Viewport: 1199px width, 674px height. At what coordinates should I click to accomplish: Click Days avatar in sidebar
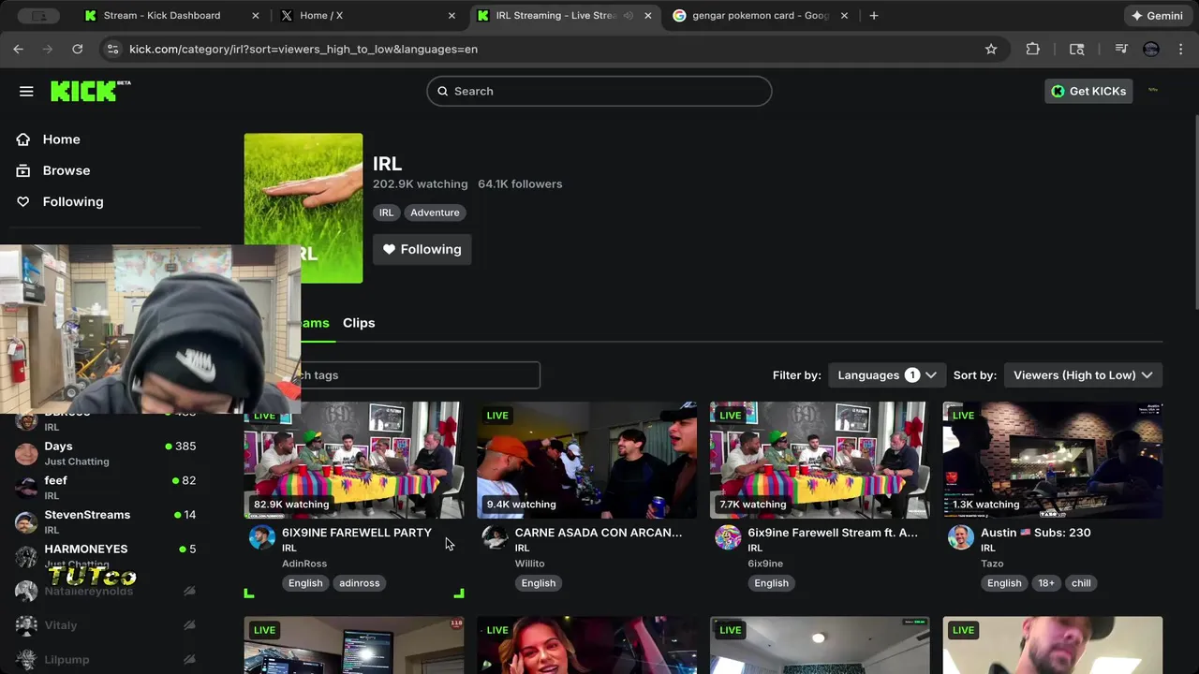tap(26, 454)
